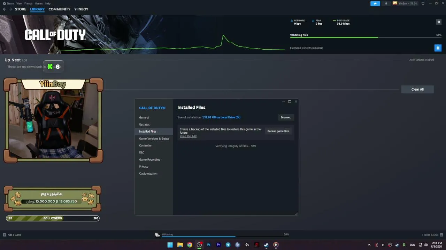This screenshot has height=250, width=446.
Task: Go to the STORE tab
Action: click(x=21, y=9)
